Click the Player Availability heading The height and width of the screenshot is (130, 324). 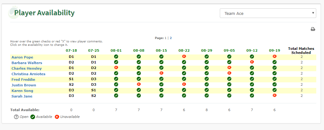click(x=44, y=13)
